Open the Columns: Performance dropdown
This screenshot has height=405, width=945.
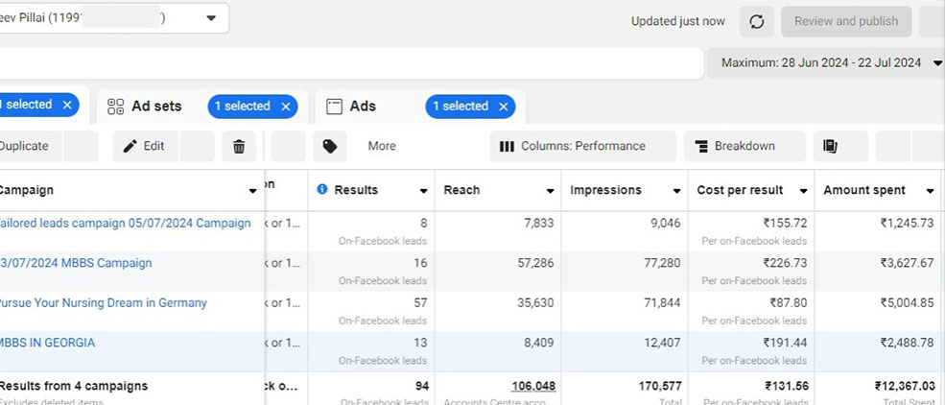point(573,146)
